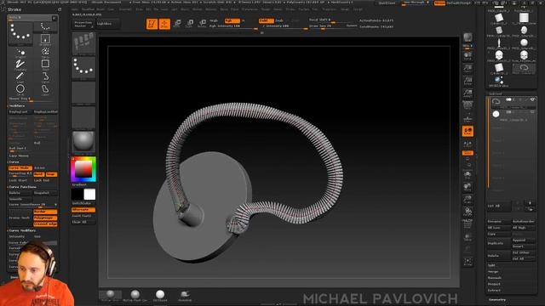Open the Stroke palette title menu
This screenshot has width=545, height=306.
(14, 9)
